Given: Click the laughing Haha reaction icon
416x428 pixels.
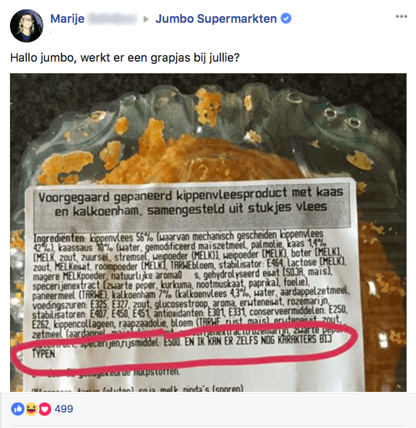Looking at the screenshot, I should [31, 409].
